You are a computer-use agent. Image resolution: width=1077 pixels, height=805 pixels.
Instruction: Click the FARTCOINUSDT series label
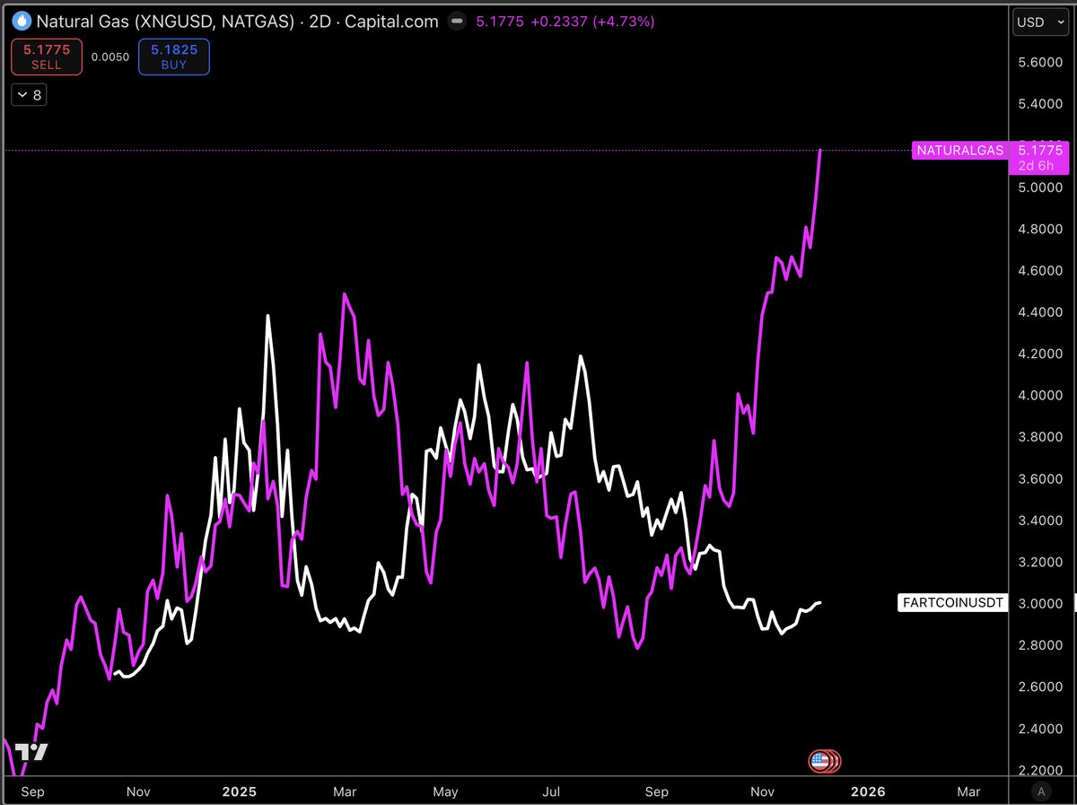[x=951, y=603]
